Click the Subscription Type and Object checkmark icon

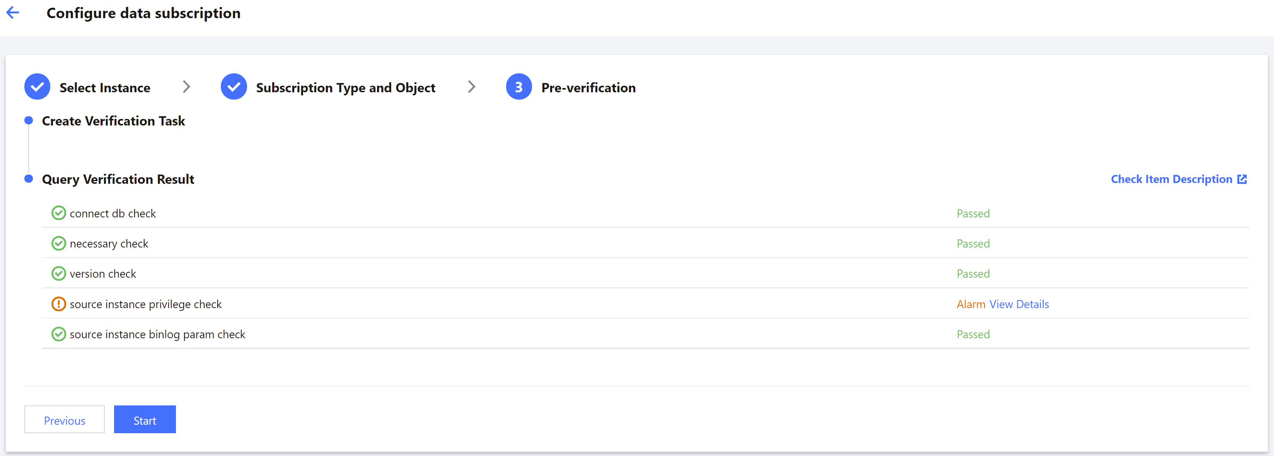click(x=234, y=87)
